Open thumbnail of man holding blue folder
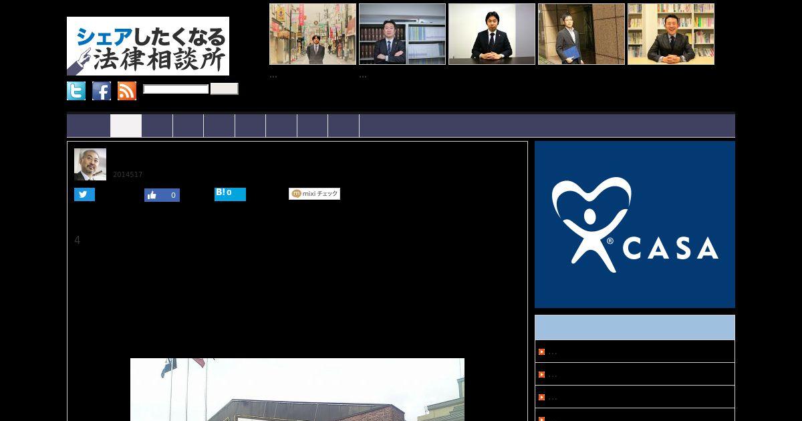This screenshot has height=421, width=802. pyautogui.click(x=581, y=34)
